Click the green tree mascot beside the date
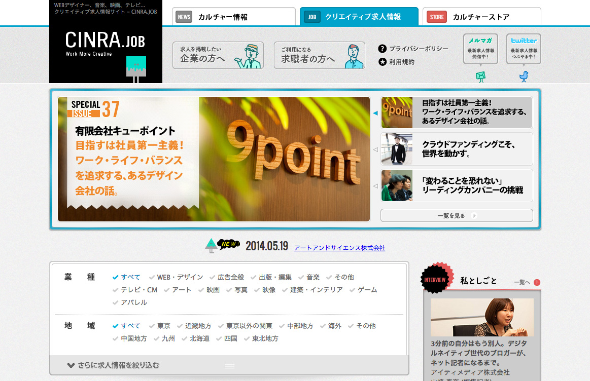Viewport: 590px width, 381px height. (211, 246)
